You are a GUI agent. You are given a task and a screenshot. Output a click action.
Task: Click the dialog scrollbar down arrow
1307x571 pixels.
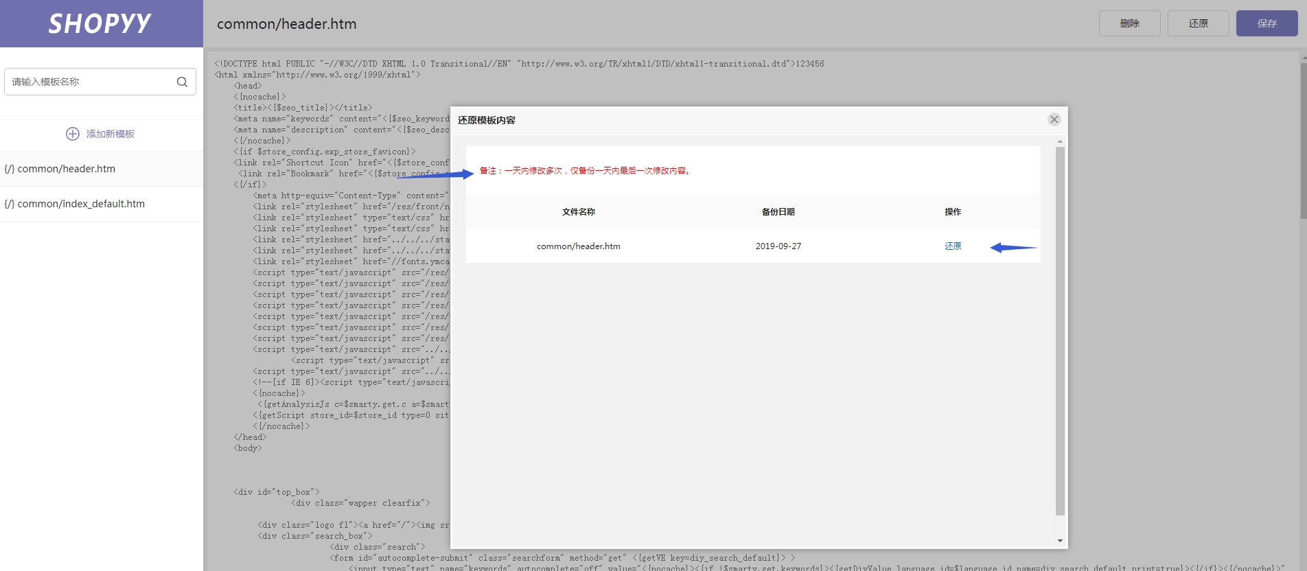1060,541
